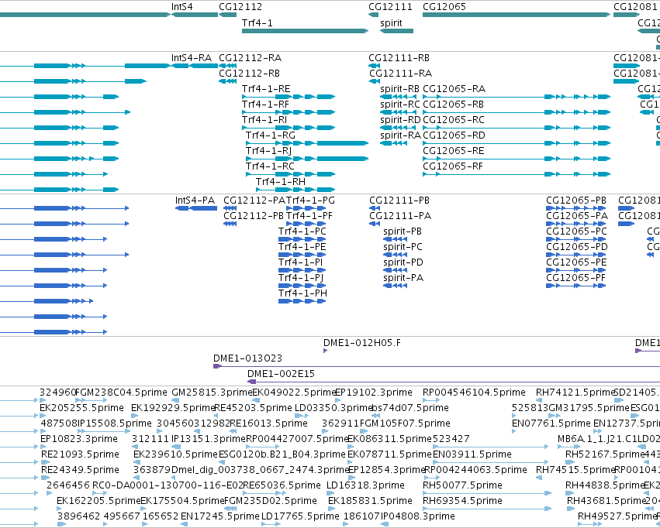Viewport: 660px width, 528px height.
Task: Click transcript Trf4-1-RF
Action: (289, 112)
